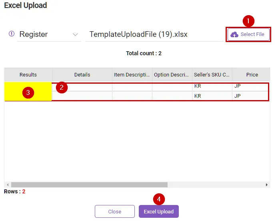Click the Close button
Image resolution: width=276 pixels, height=221 pixels.
(115, 211)
